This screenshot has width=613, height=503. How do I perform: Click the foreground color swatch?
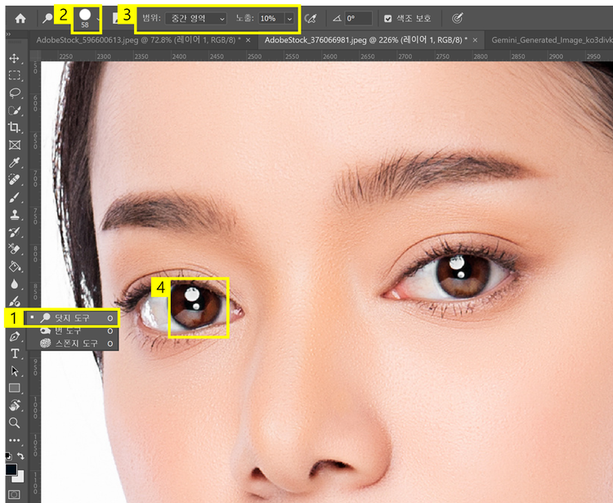coord(11,469)
